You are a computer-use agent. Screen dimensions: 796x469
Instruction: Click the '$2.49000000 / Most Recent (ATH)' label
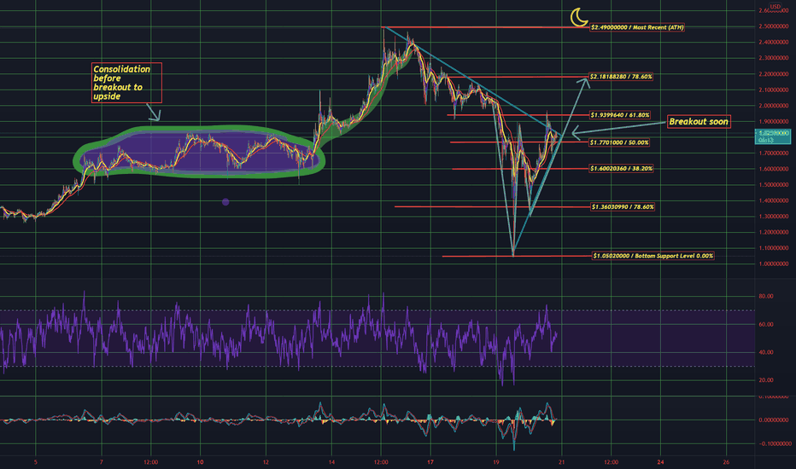(636, 27)
